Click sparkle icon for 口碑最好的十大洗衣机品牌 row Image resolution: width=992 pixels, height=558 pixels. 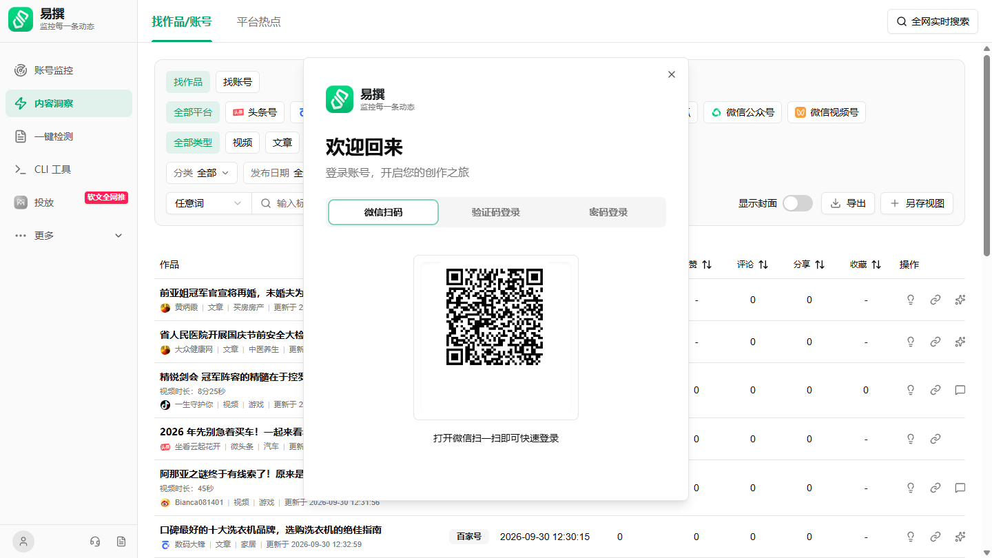pos(960,537)
